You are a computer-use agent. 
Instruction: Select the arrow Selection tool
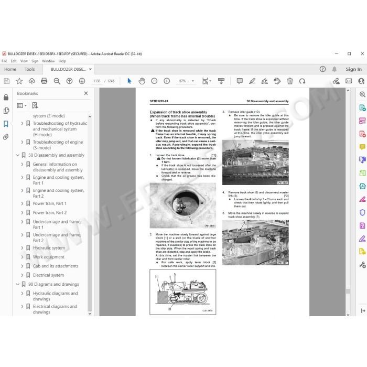(129, 81)
